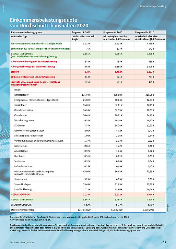The width and height of the screenshot is (176, 249).
Task: Click the row label 'Kfz-Steuer'
Action: tap(19, 125)
